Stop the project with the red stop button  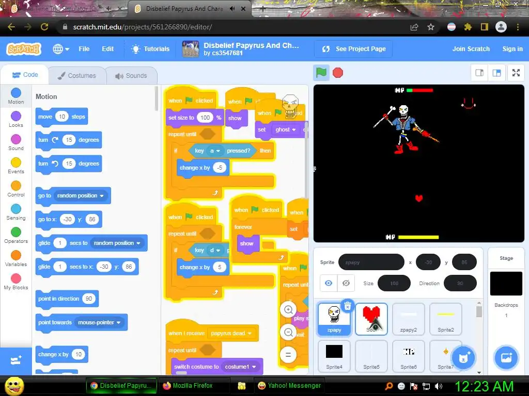pos(338,72)
